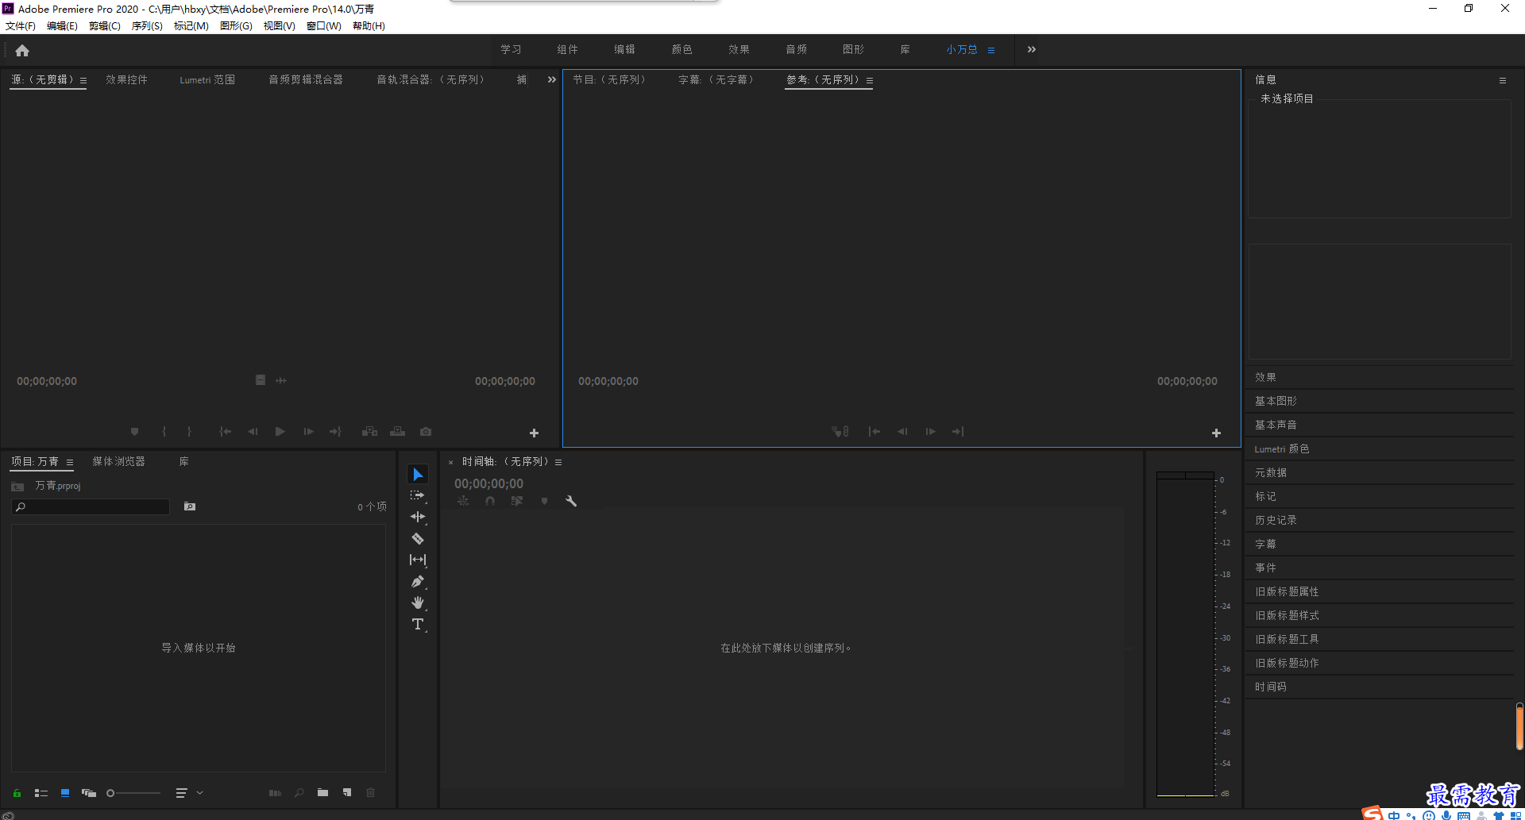Toggle insert sequences as nests

pos(463,501)
